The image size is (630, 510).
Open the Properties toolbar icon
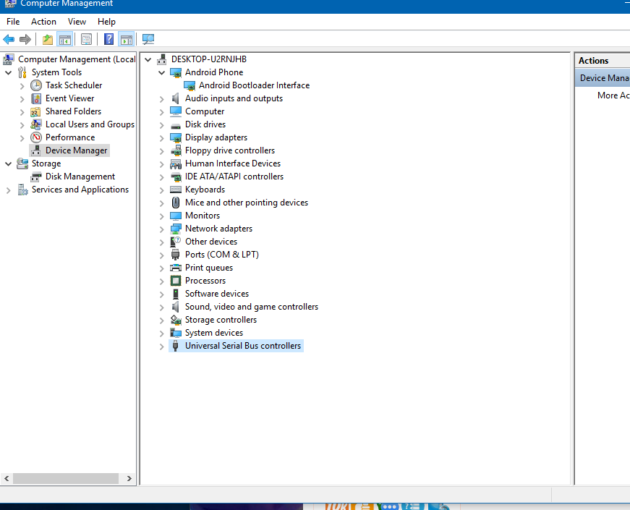coord(86,39)
